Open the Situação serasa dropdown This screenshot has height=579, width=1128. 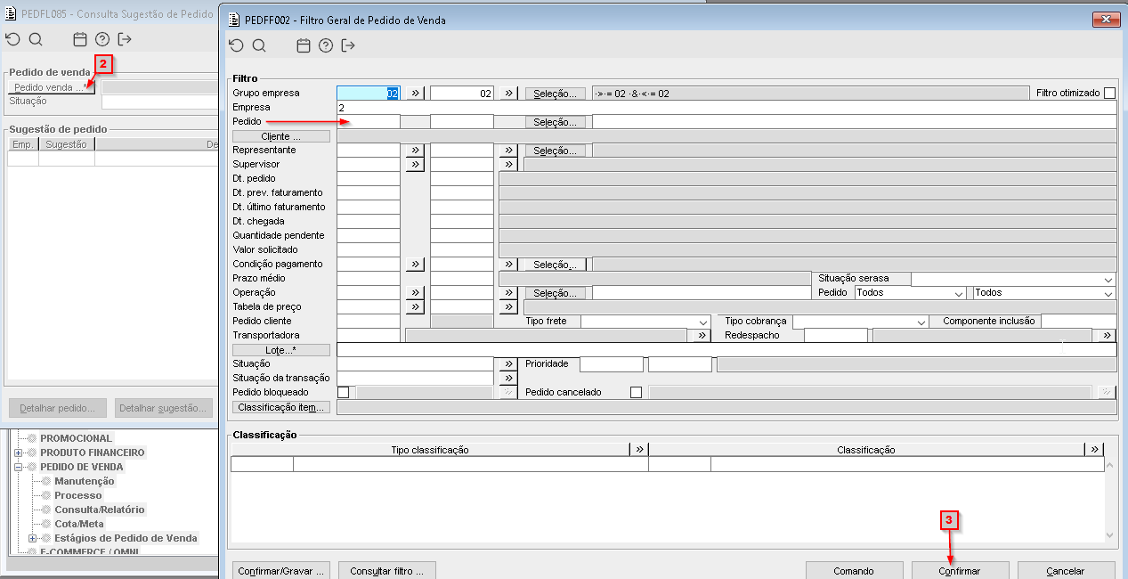[1108, 278]
